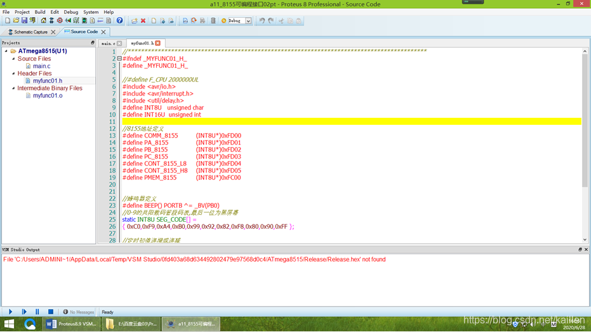Open the System menu
This screenshot has width=591, height=332.
91,12
